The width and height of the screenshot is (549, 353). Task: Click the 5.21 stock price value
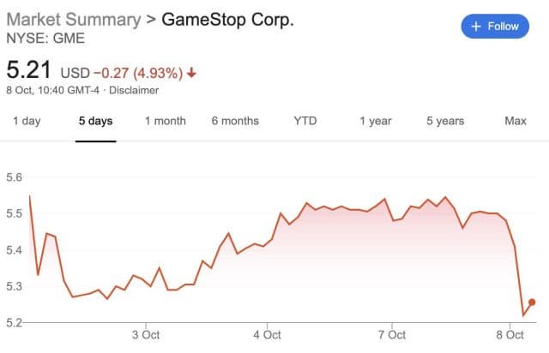tap(29, 70)
